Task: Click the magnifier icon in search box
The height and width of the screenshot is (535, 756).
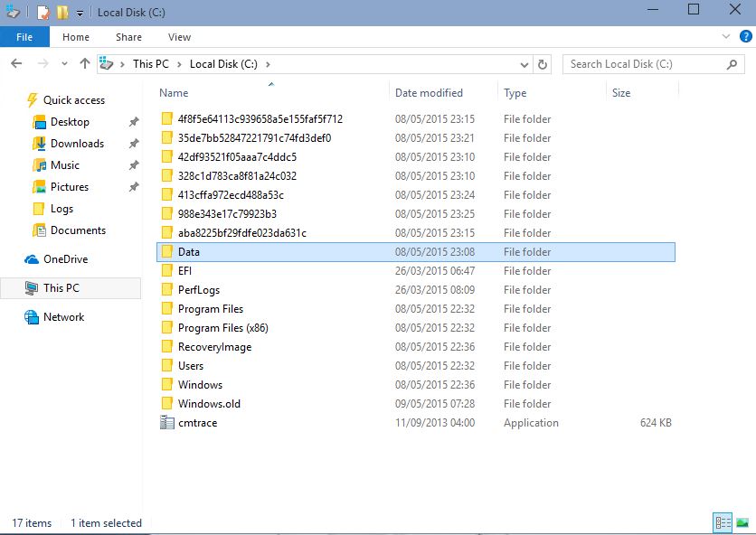Action: [x=732, y=64]
